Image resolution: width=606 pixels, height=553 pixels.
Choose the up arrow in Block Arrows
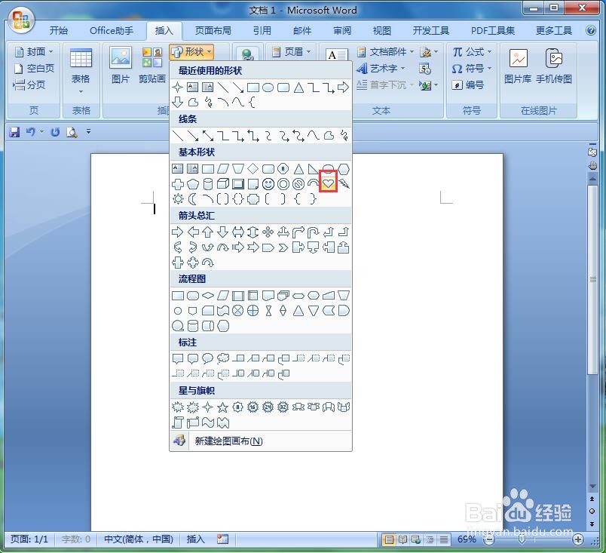pyautogui.click(x=207, y=232)
